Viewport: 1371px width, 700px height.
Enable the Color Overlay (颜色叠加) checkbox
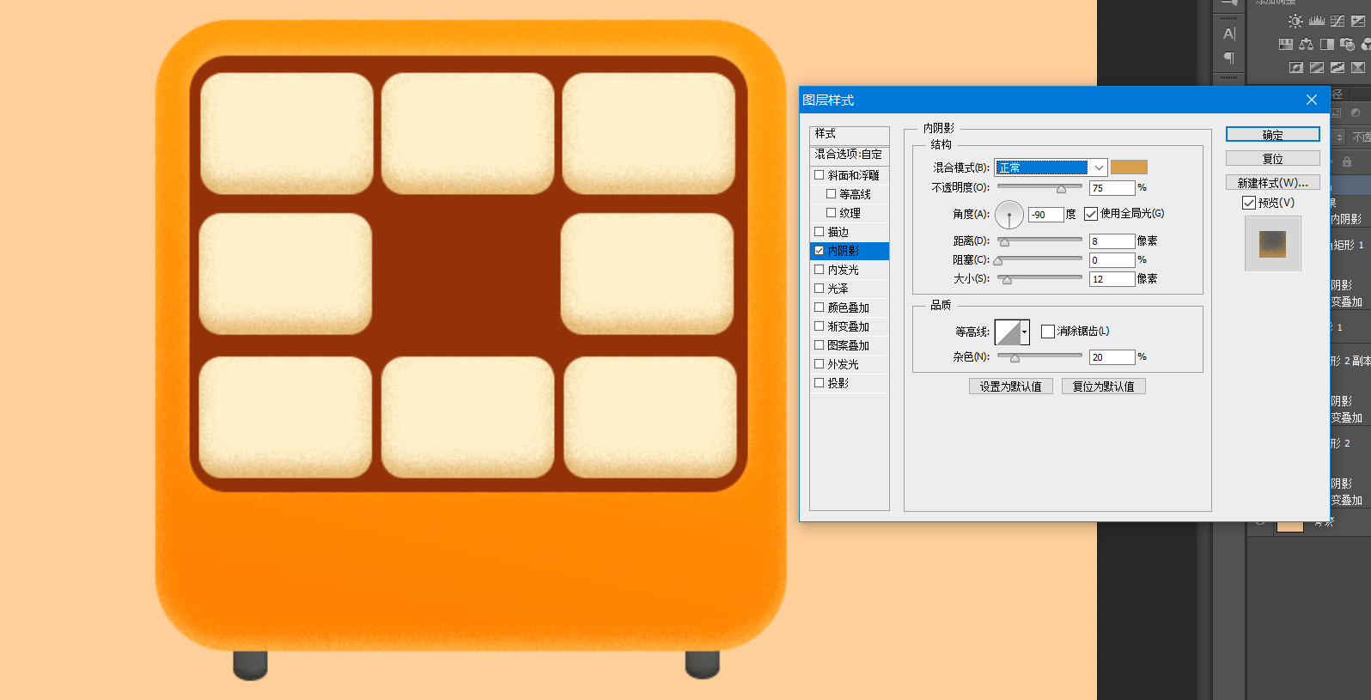[820, 307]
